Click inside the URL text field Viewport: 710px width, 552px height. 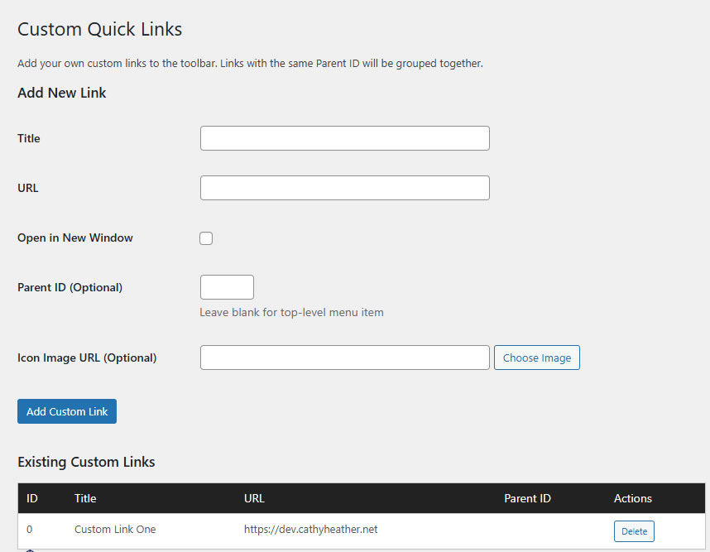pos(344,188)
